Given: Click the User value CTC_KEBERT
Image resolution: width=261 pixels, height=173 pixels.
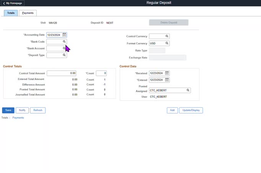Looking at the screenshot, I should (x=158, y=97).
